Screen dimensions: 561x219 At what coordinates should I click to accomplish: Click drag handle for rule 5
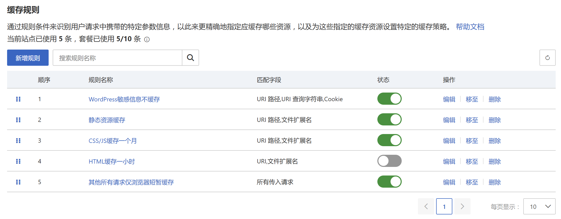pyautogui.click(x=18, y=182)
